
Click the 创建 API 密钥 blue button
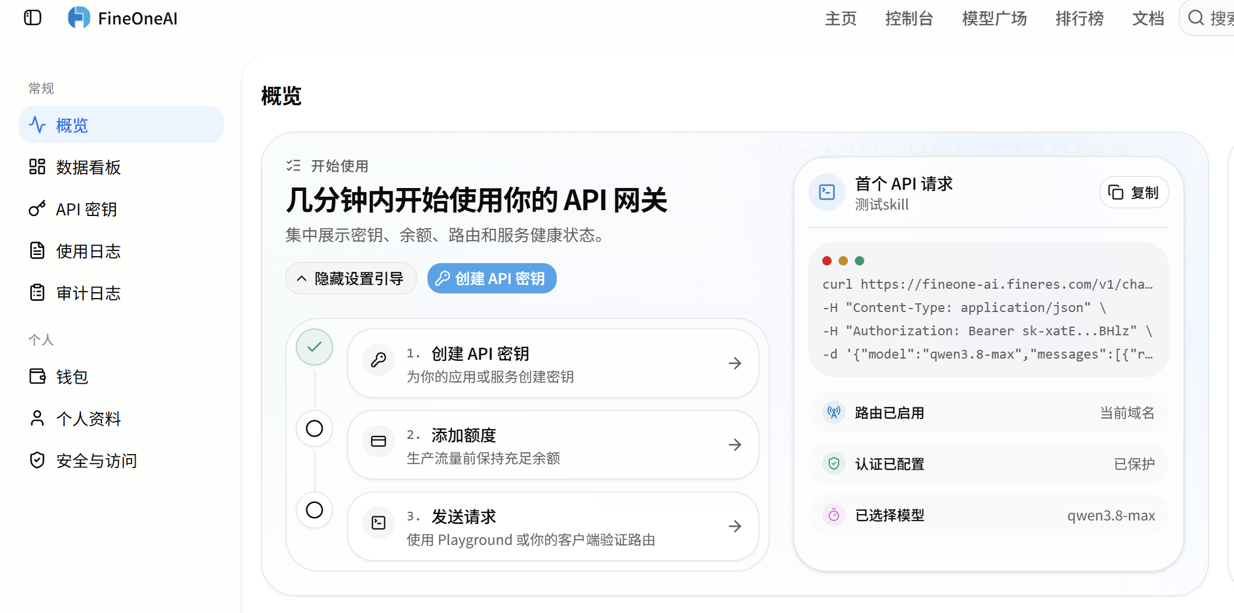tap(492, 278)
